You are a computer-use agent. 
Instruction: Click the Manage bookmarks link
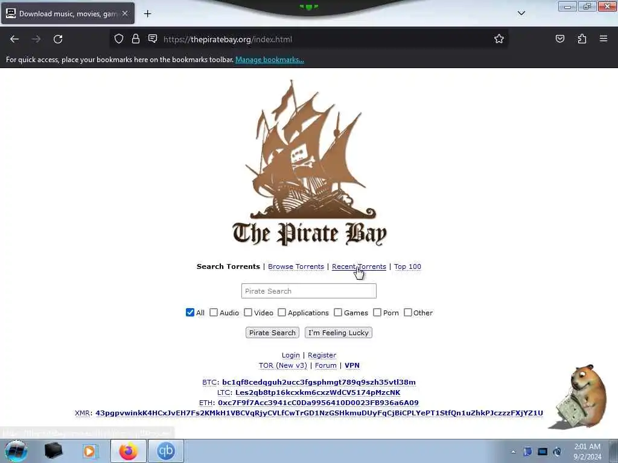tap(270, 60)
